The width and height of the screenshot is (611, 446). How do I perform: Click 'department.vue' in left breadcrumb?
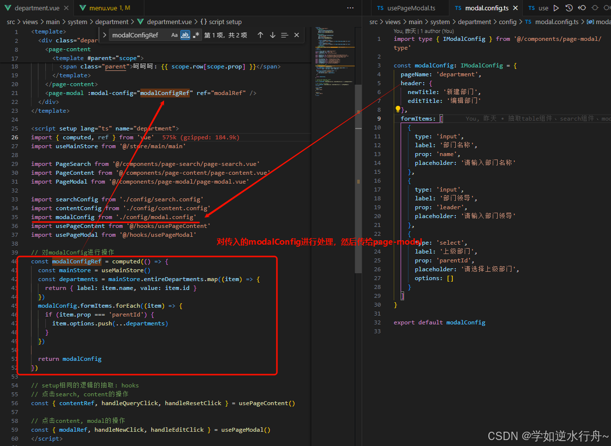(169, 22)
